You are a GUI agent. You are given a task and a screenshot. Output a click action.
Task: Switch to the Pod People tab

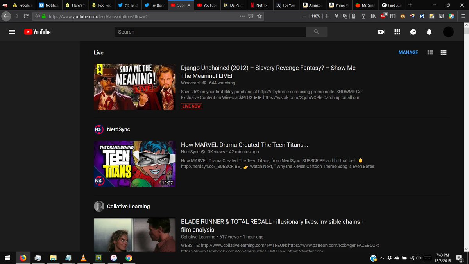coord(102,5)
